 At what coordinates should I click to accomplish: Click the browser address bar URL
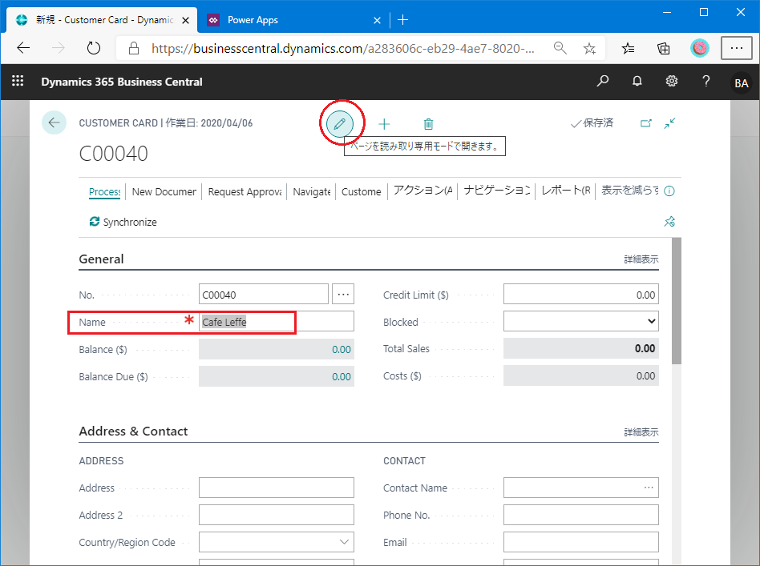coord(342,48)
